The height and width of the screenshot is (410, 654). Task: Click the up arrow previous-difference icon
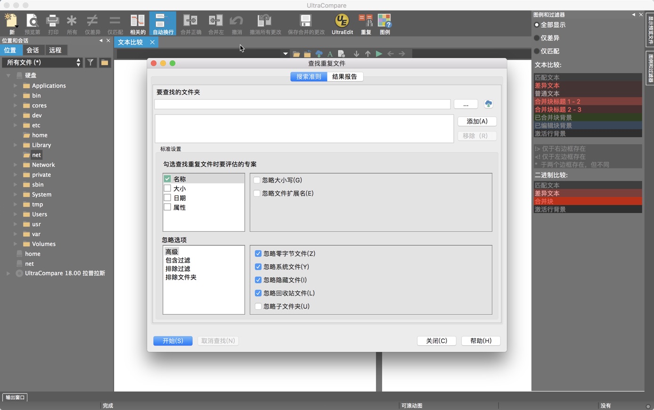tap(368, 54)
